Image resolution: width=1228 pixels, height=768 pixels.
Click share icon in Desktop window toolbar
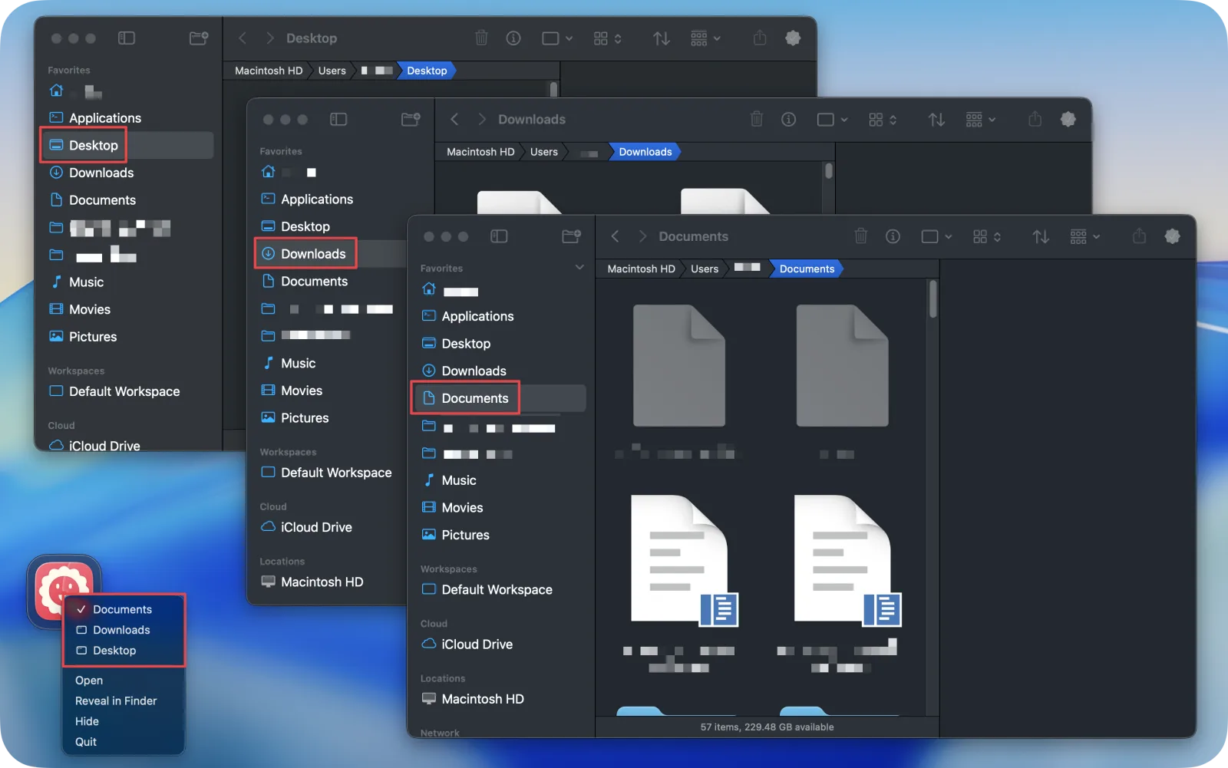(760, 38)
